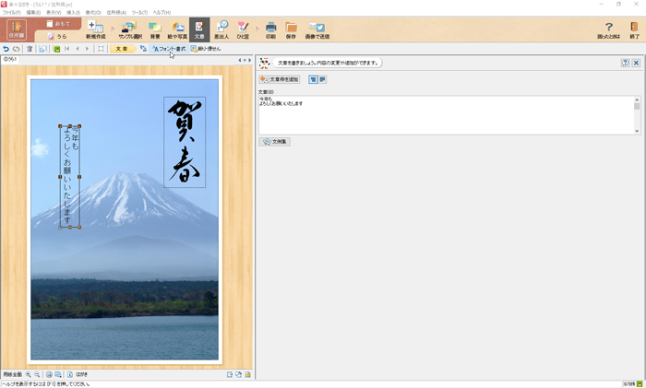Open the ファイル menu
This screenshot has width=646, height=388.
pyautogui.click(x=11, y=12)
